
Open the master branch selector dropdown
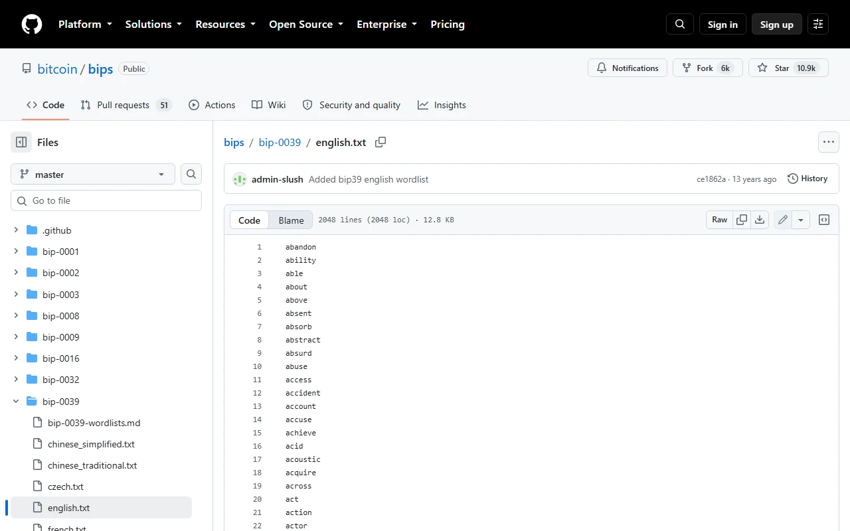[93, 174]
